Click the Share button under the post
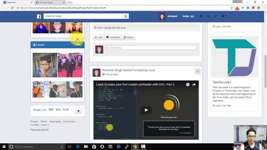The width and height of the screenshot is (267, 150). pos(128,37)
